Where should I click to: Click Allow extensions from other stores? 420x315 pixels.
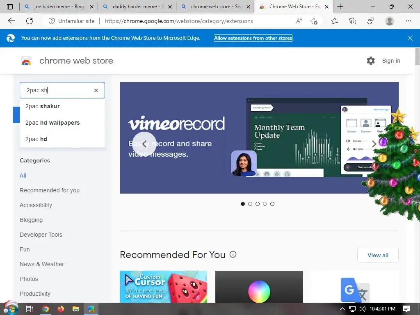click(x=253, y=38)
